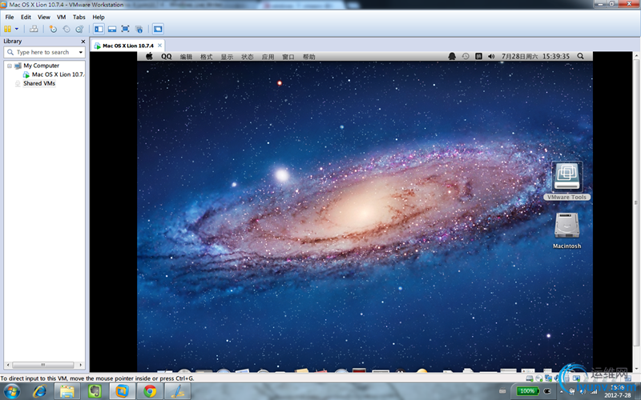Toggle the thumbnail bar view

tap(112, 29)
